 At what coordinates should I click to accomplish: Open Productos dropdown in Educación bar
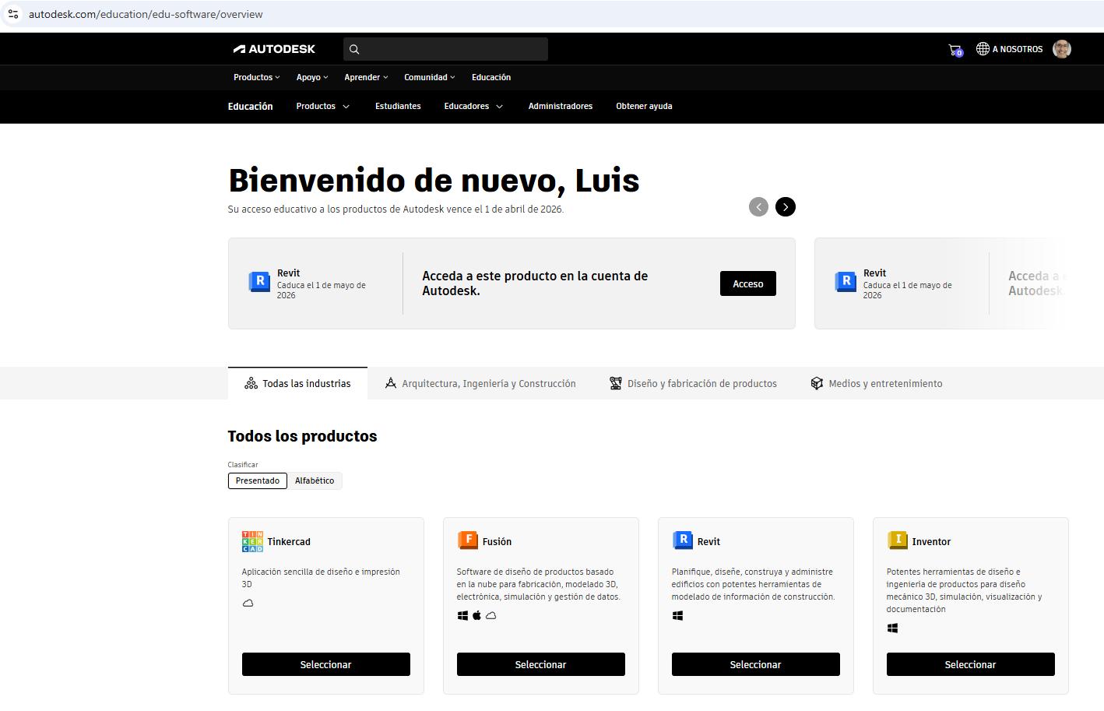(323, 106)
